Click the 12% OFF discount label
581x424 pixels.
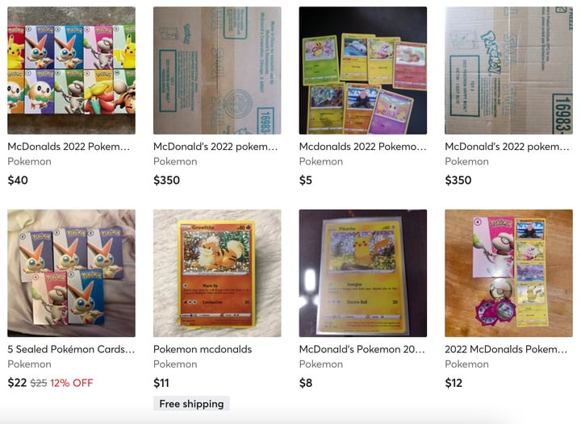coord(72,383)
